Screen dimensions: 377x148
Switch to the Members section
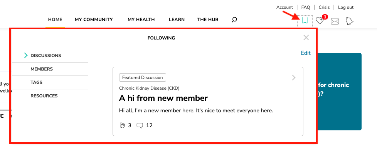[x=42, y=69]
